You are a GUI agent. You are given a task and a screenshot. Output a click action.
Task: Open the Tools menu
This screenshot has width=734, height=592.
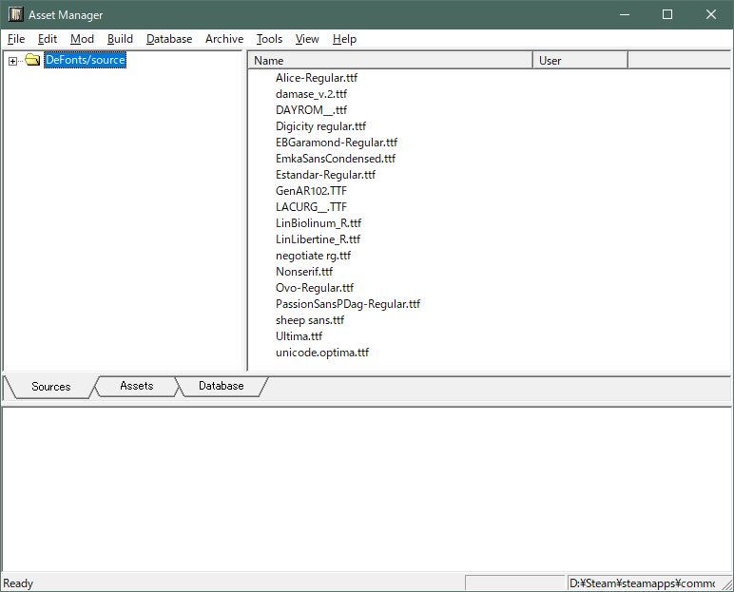click(x=269, y=39)
